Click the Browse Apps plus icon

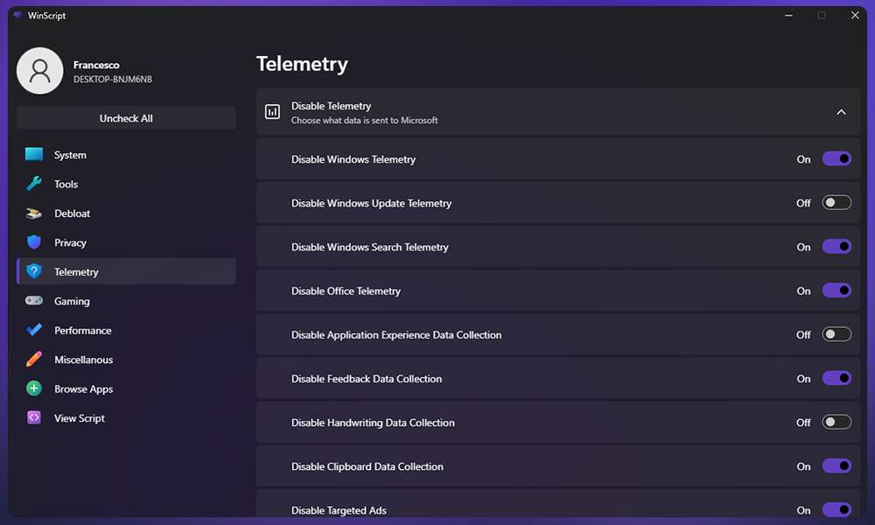tap(34, 388)
